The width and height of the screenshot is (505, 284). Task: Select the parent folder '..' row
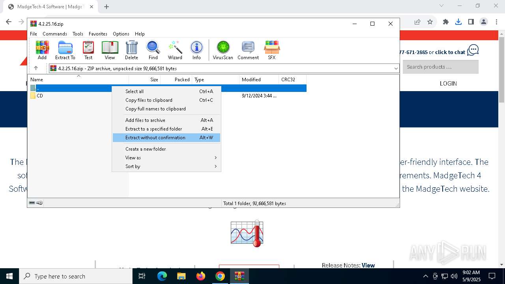pos(167,88)
